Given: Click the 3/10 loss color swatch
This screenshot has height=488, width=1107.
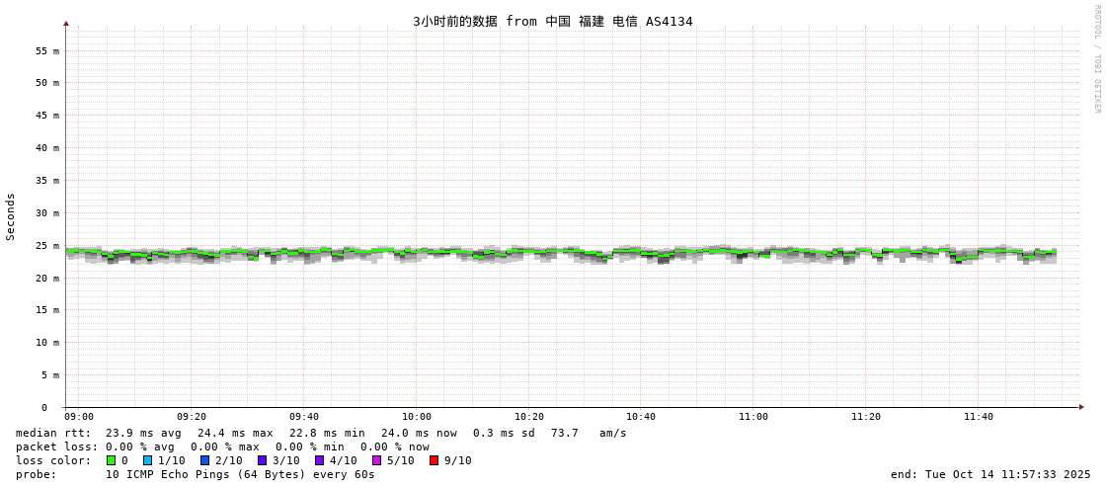Looking at the screenshot, I should click(262, 460).
